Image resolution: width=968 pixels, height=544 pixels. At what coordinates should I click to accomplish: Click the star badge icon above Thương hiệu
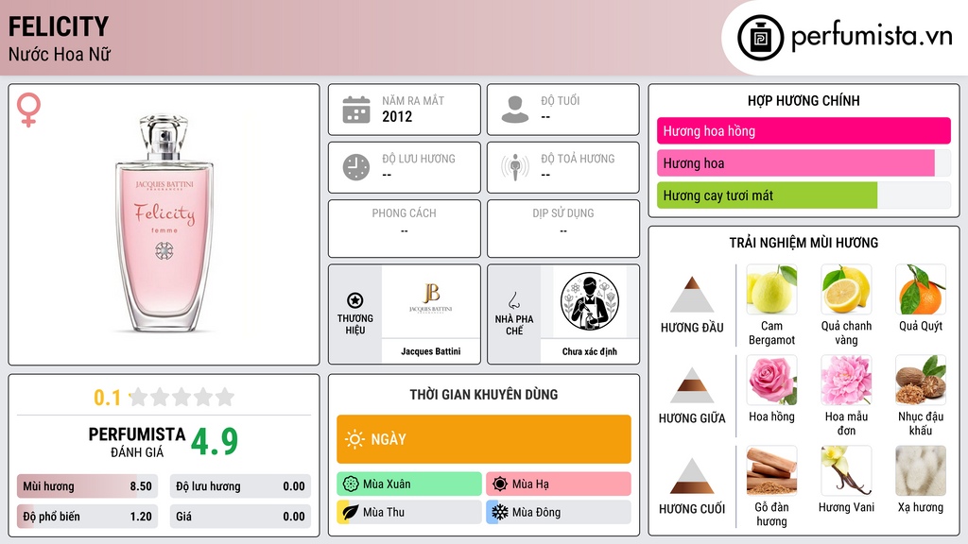(x=355, y=300)
